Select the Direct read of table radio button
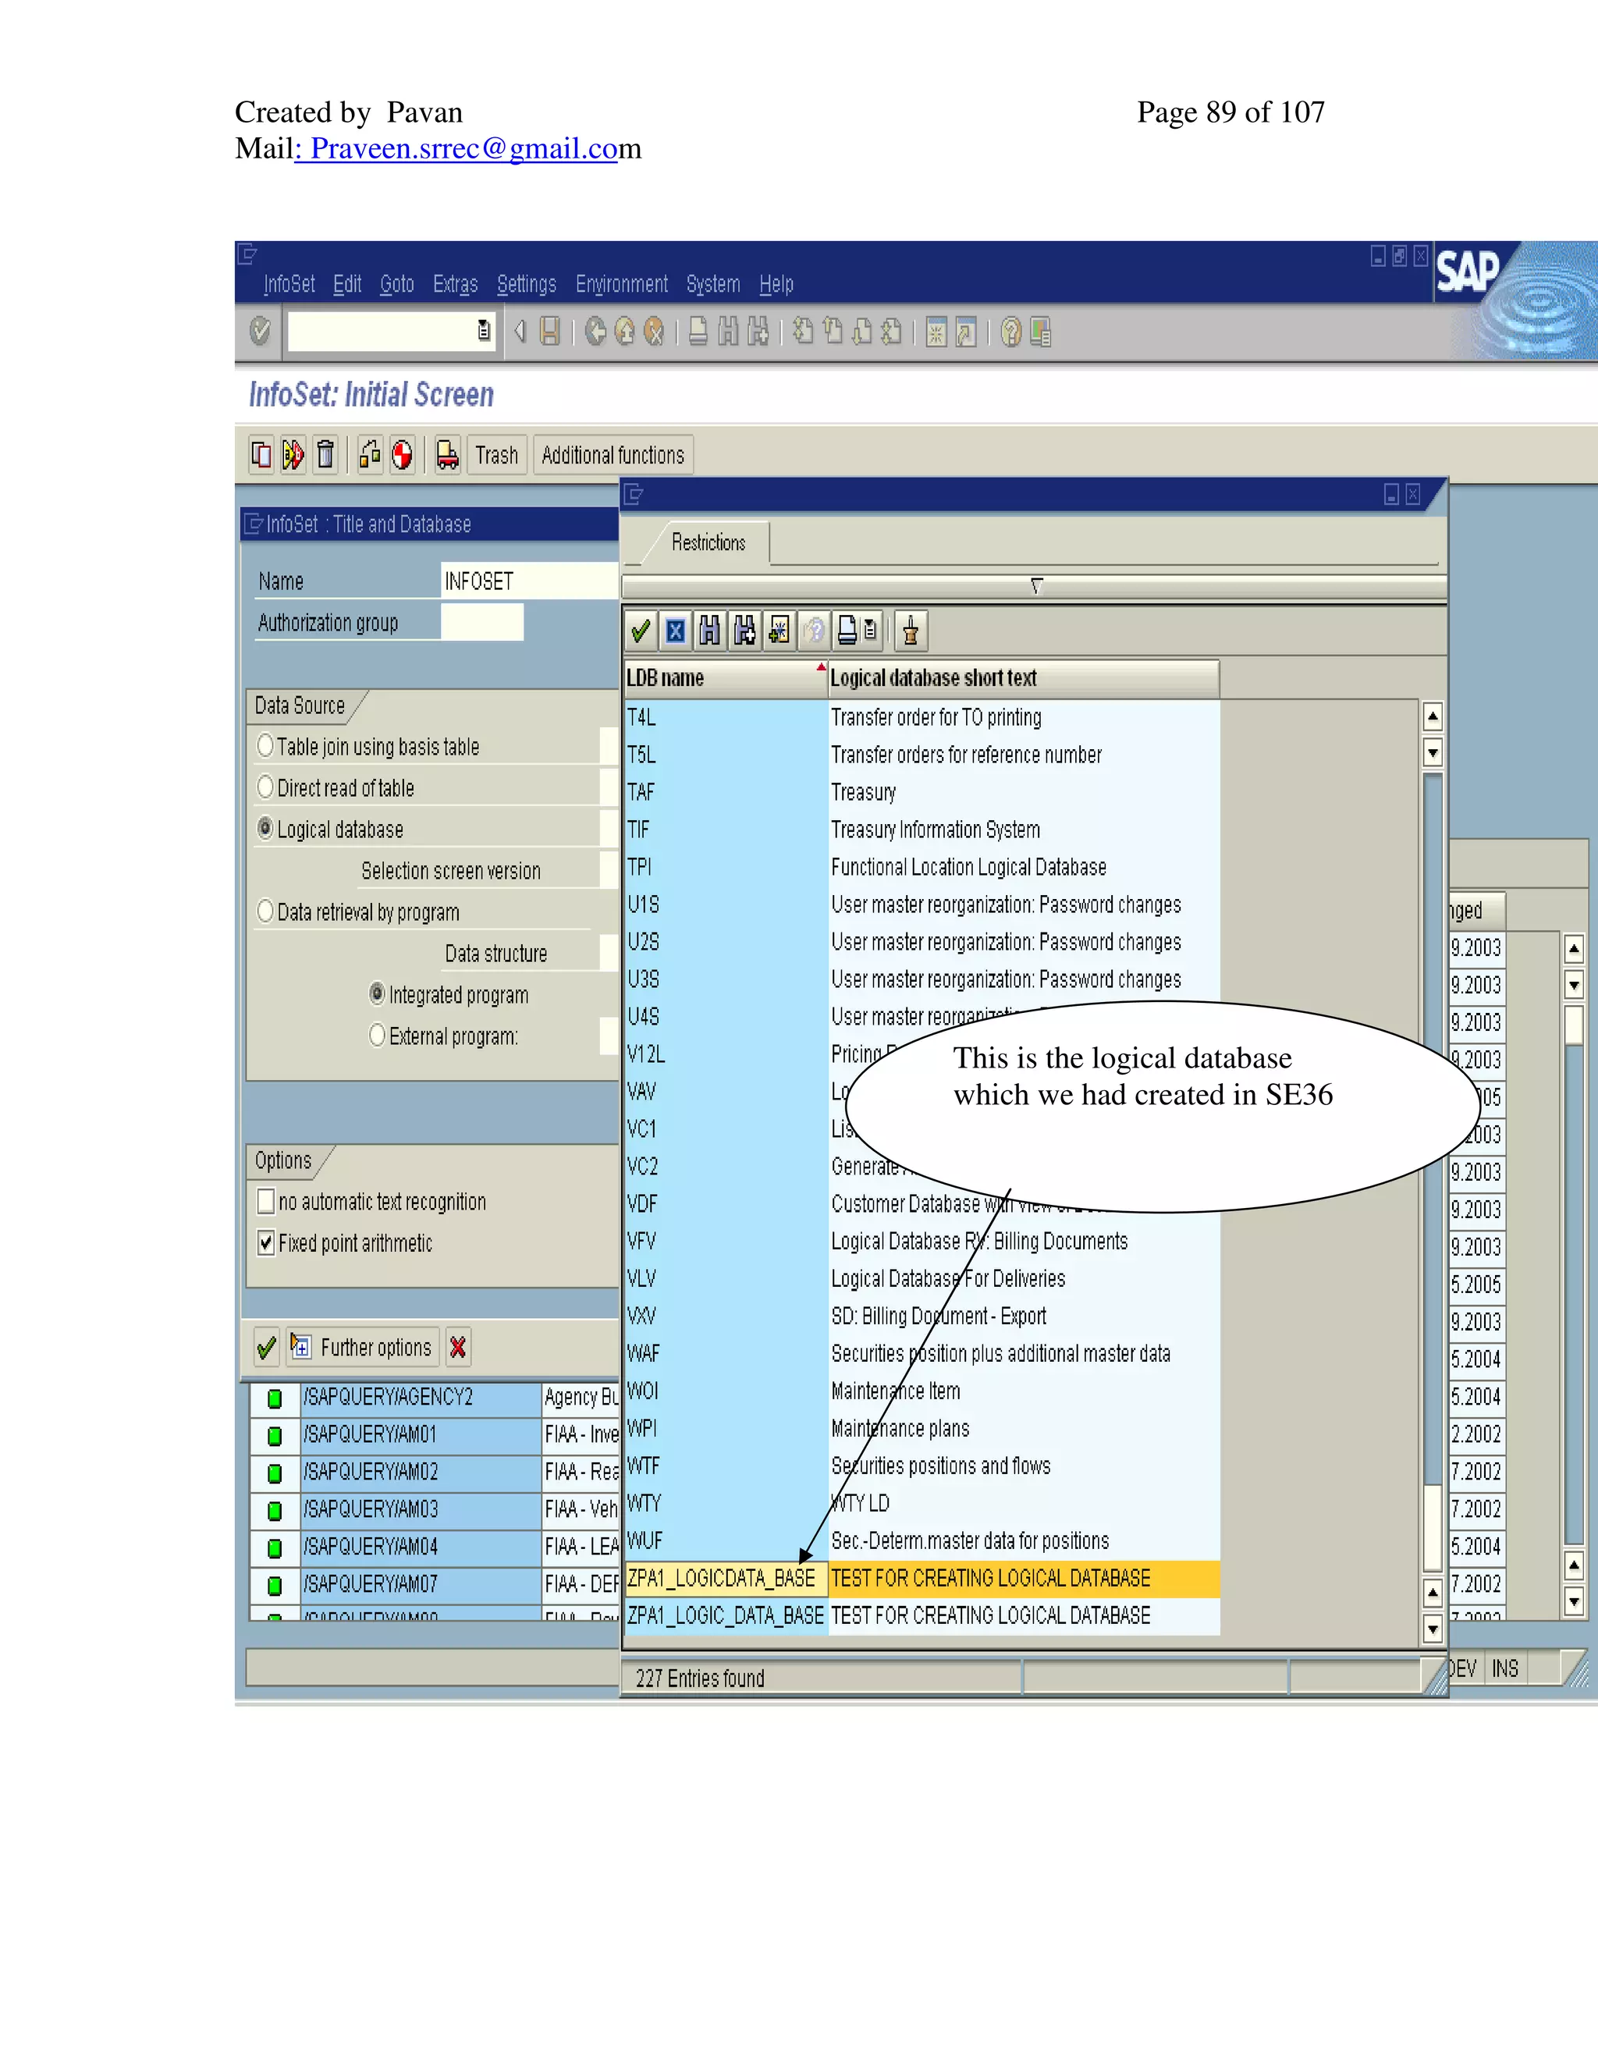 click(265, 787)
